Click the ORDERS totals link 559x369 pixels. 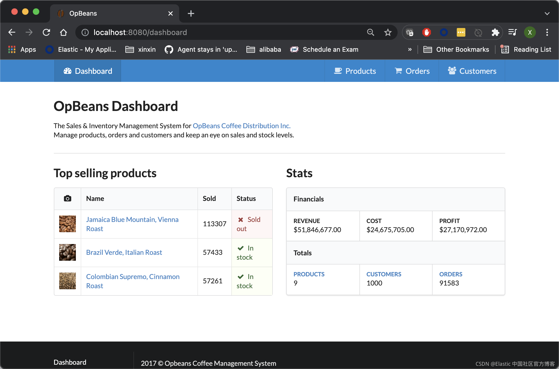point(451,274)
